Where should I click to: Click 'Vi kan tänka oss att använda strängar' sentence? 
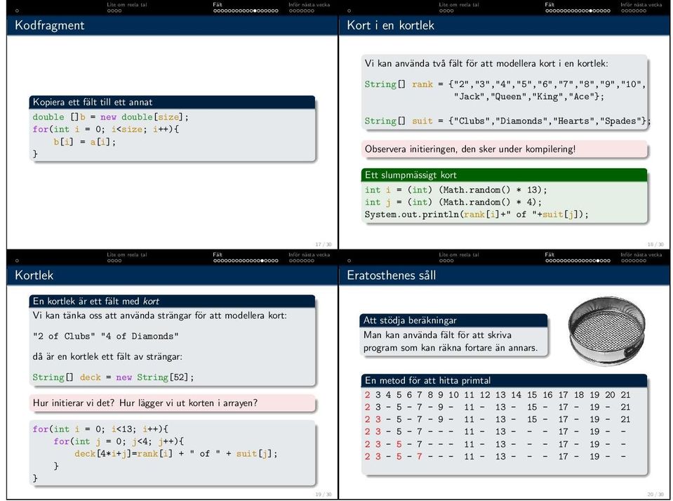pyautogui.click(x=160, y=315)
